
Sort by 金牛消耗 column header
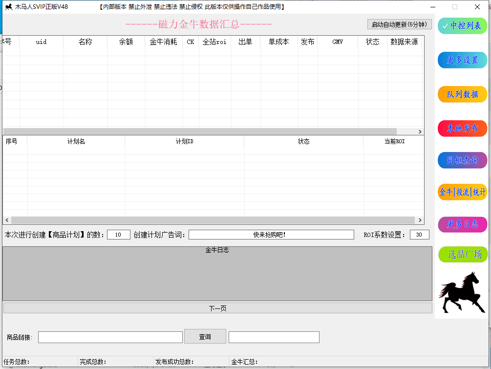164,42
